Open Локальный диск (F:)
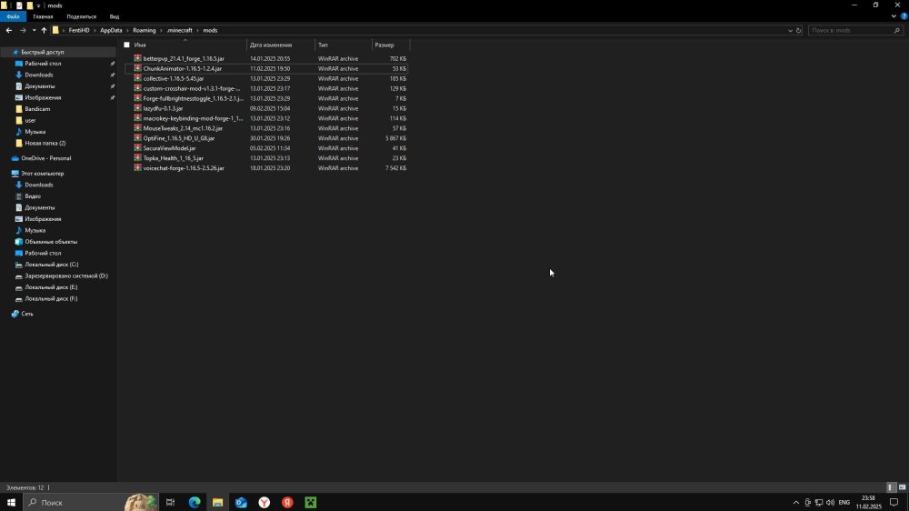909x511 pixels. tap(51, 299)
